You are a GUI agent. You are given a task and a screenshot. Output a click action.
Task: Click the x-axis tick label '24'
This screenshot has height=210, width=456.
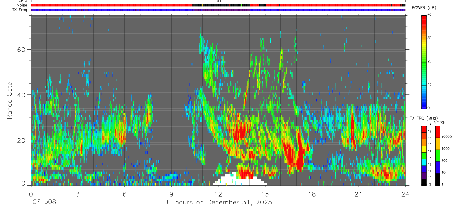405,194
